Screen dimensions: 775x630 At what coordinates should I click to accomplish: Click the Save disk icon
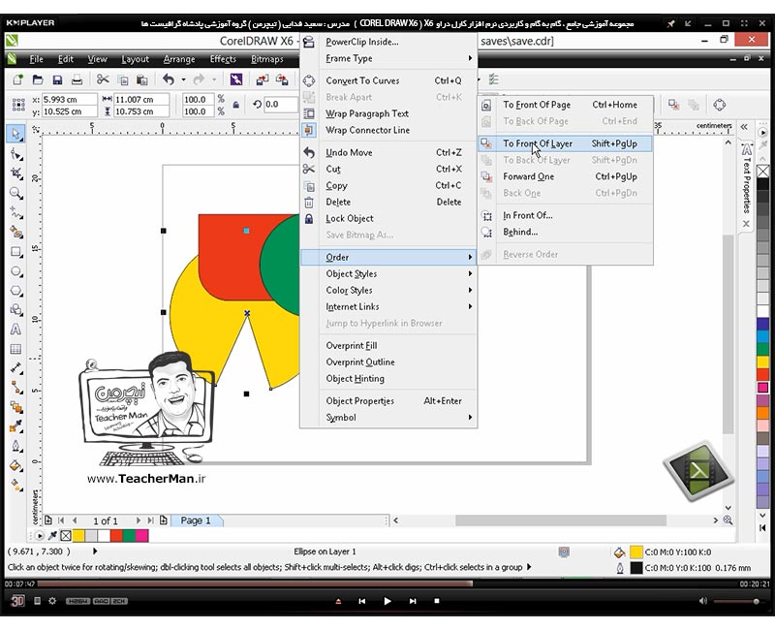coord(57,79)
